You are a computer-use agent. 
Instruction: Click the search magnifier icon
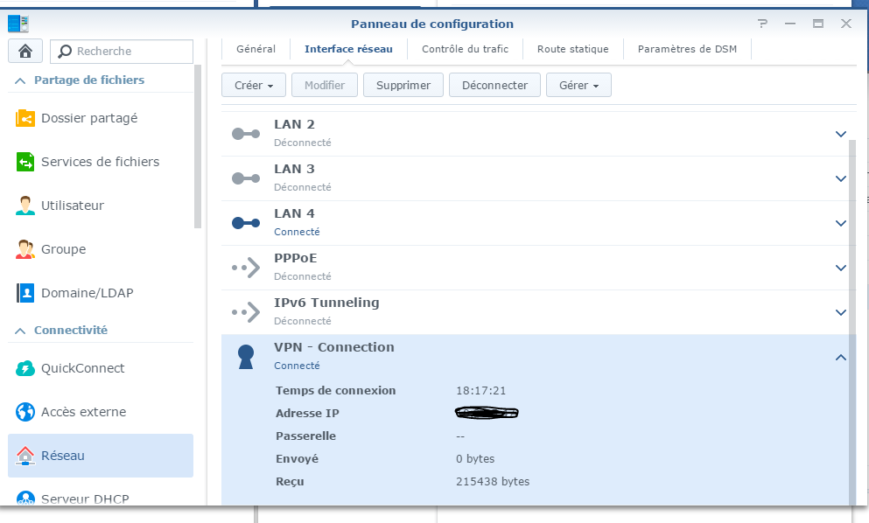(65, 51)
